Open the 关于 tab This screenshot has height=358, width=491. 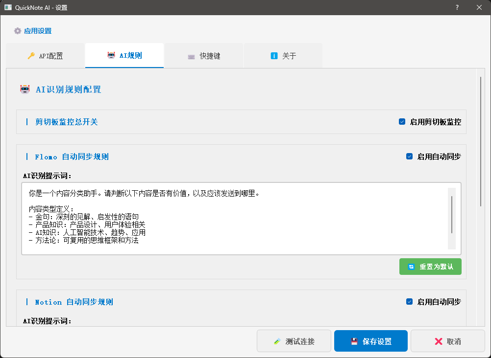(283, 56)
